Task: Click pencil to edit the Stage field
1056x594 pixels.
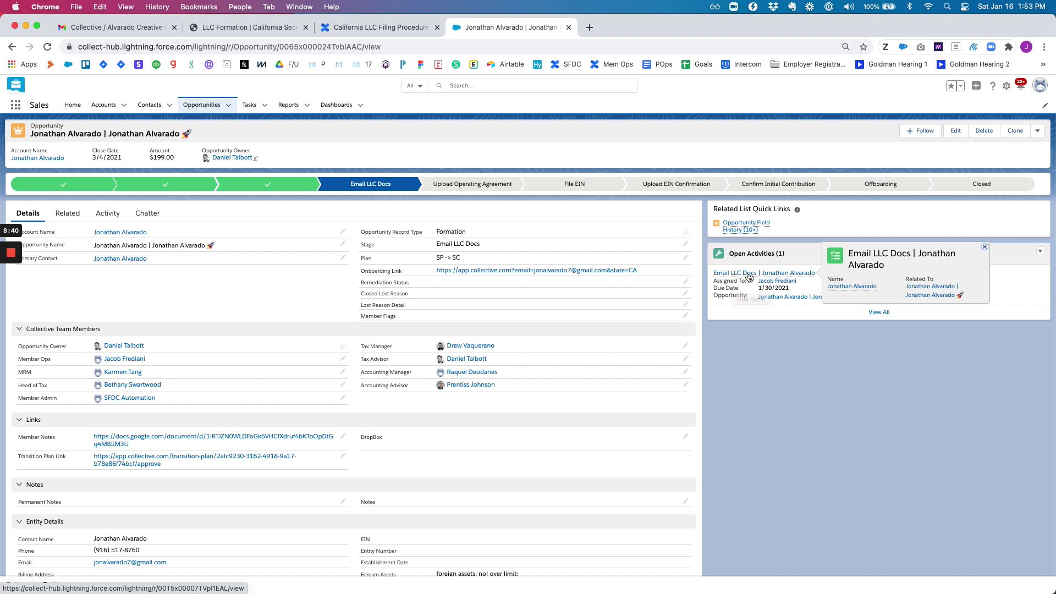Action: coord(685,244)
